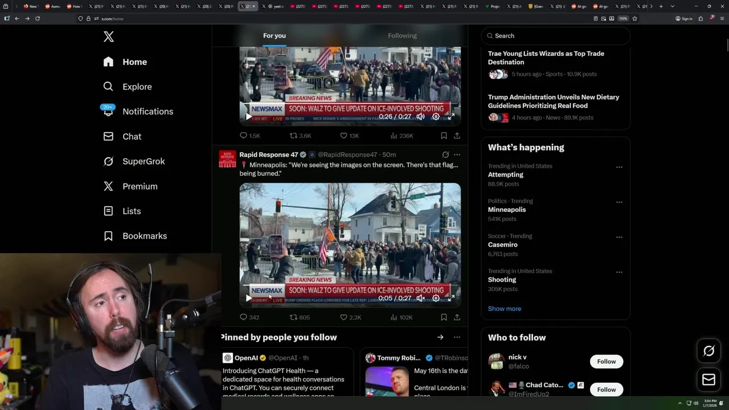Fullscreen the Rapid Response 47 video
Viewport: 729px width, 410px height.
pos(451,298)
